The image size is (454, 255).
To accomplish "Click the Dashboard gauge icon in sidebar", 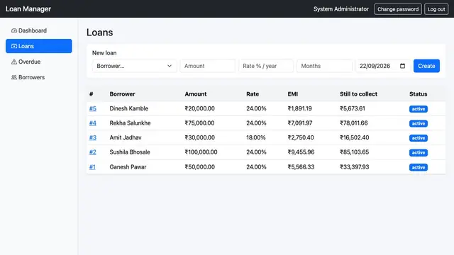I will click(x=14, y=30).
